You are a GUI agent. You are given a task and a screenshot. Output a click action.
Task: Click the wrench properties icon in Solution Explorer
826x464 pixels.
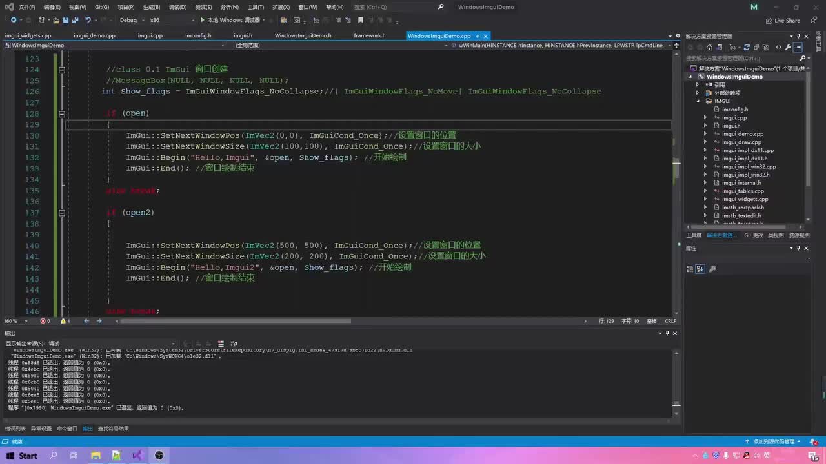tap(788, 47)
